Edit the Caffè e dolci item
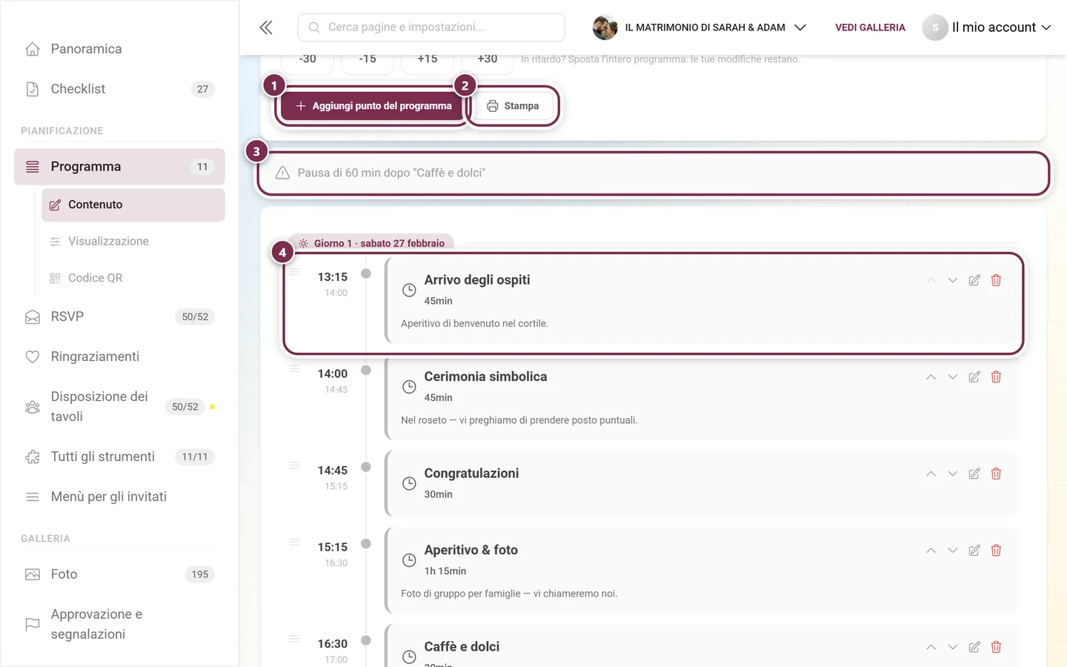 tap(974, 647)
